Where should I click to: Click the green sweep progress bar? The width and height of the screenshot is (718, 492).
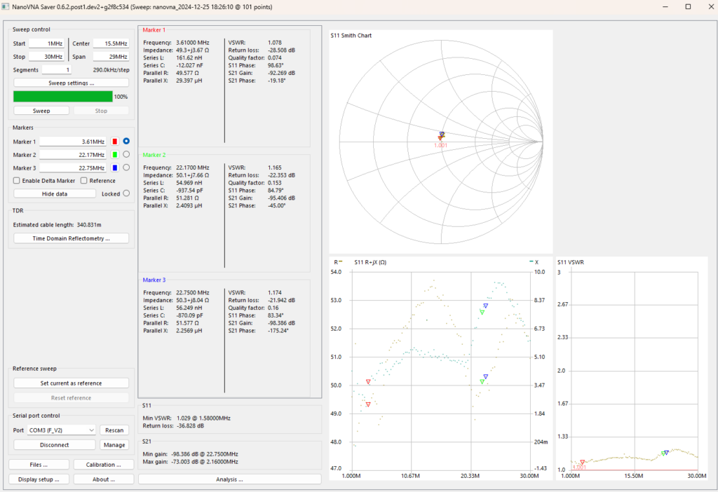tap(62, 97)
